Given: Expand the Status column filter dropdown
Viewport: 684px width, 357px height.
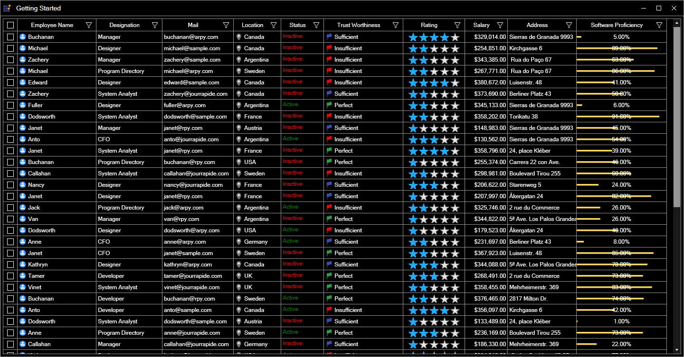Looking at the screenshot, I should click(x=316, y=25).
